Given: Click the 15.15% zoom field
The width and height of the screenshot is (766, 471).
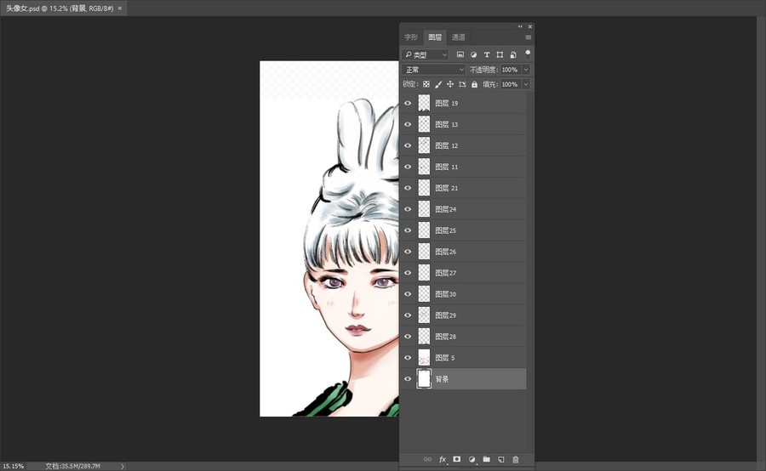Looking at the screenshot, I should (14, 466).
